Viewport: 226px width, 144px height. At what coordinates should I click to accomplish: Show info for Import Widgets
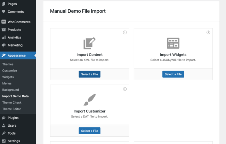(x=208, y=33)
